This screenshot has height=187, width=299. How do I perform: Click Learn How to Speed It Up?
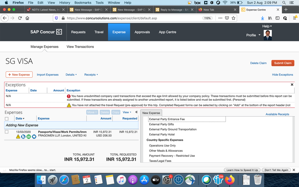[x=242, y=170]
